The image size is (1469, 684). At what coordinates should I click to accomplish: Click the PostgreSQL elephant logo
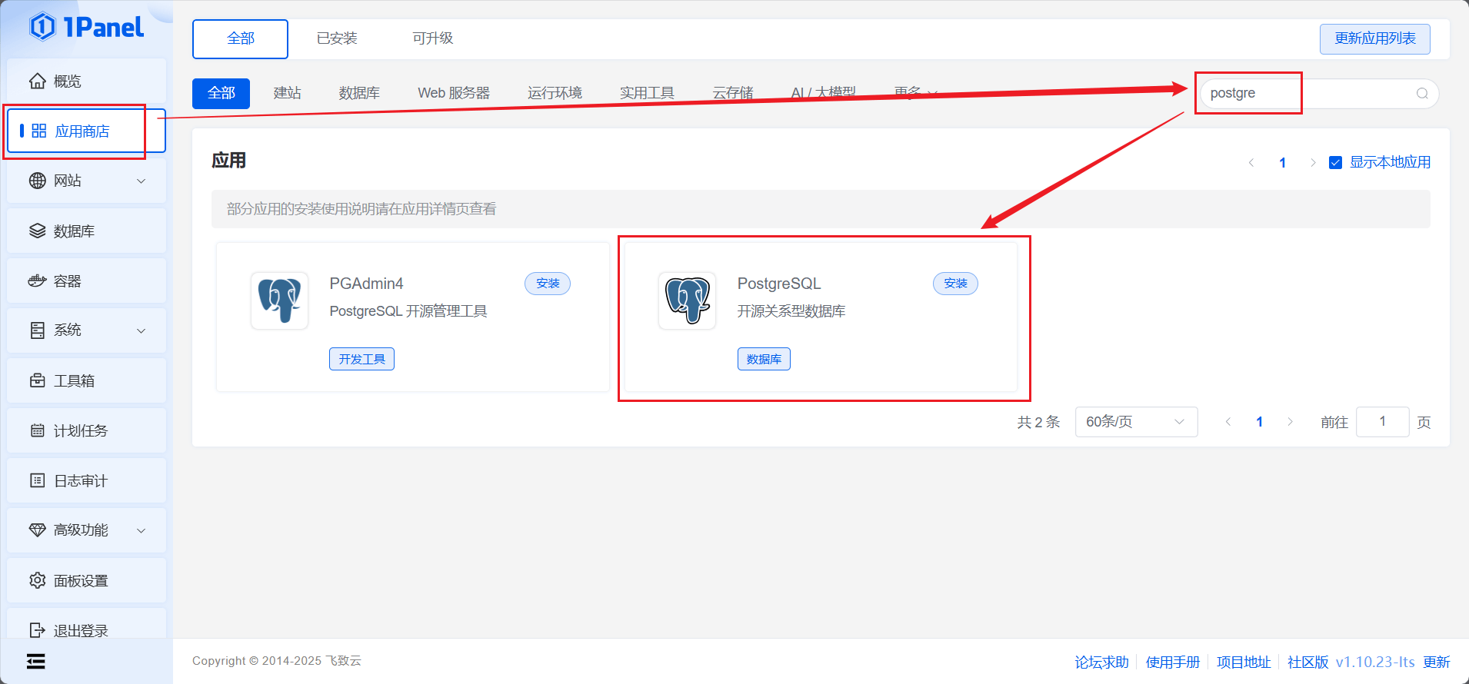click(x=687, y=300)
